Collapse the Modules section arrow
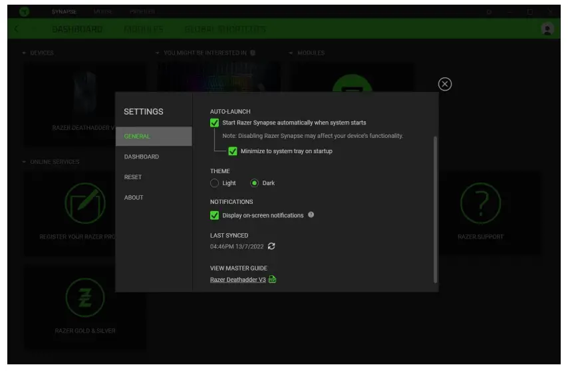Screen dimensions: 568x371 click(291, 53)
